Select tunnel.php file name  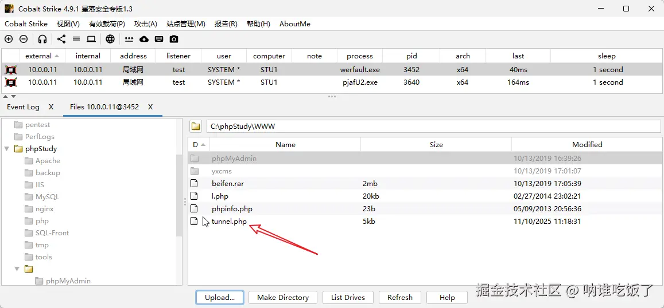229,222
